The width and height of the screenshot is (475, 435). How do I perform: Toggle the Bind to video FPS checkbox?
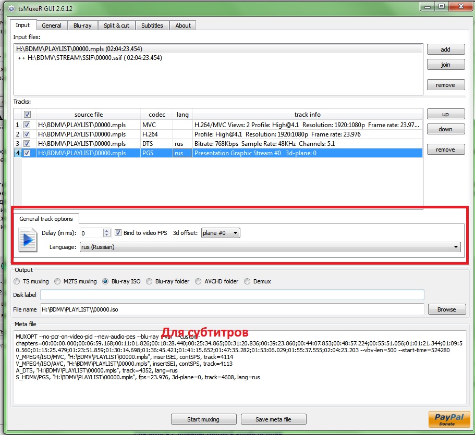coord(118,233)
